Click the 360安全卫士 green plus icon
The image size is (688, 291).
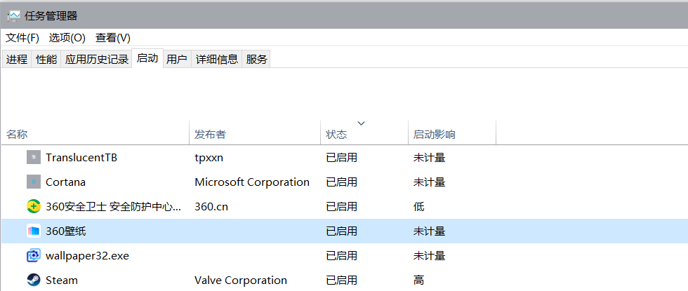click(34, 206)
